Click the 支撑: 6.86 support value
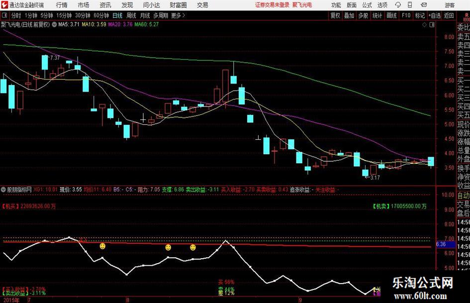Screen dimensions: 470x303 [x=173, y=190]
